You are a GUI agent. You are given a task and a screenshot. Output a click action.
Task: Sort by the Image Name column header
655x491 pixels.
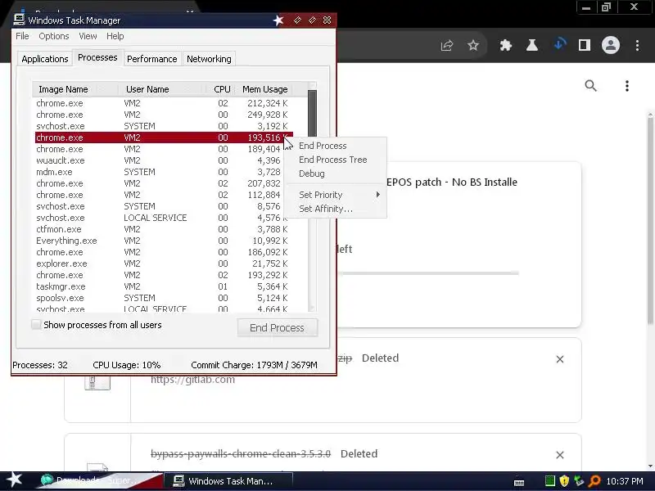pyautogui.click(x=75, y=89)
